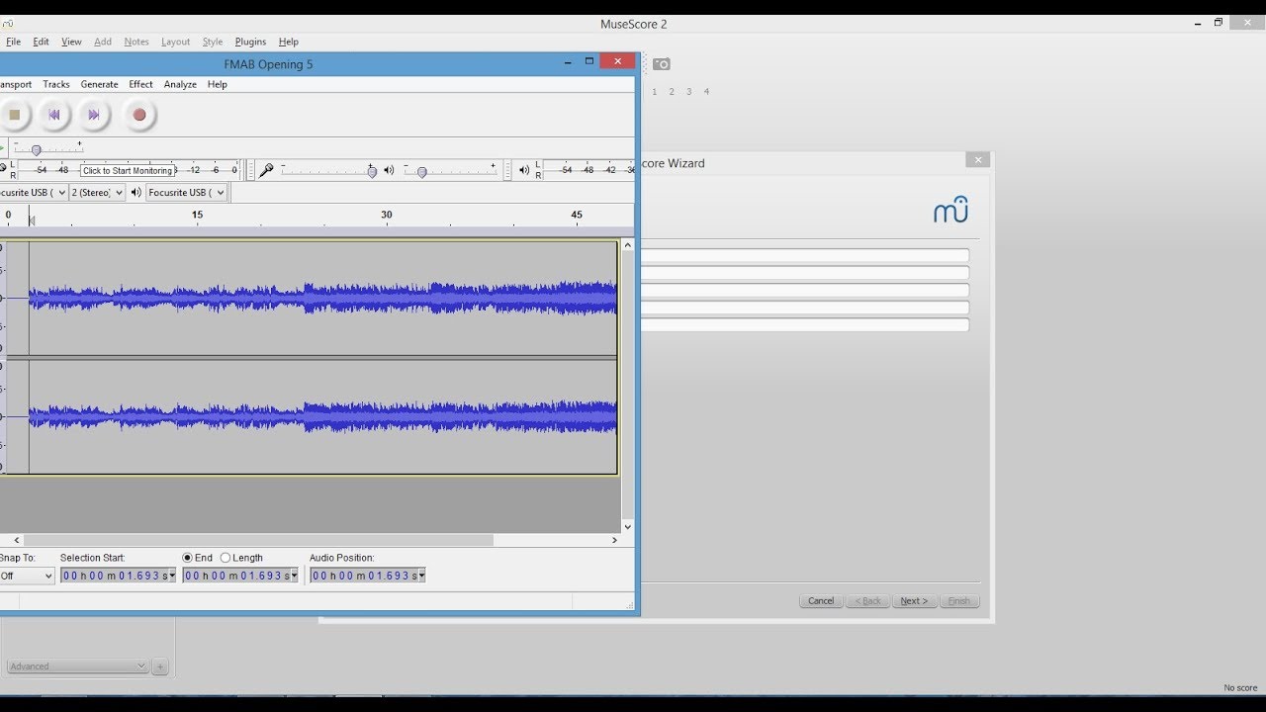The width and height of the screenshot is (1266, 712).
Task: Open the Audio Position time format arrow
Action: (421, 576)
